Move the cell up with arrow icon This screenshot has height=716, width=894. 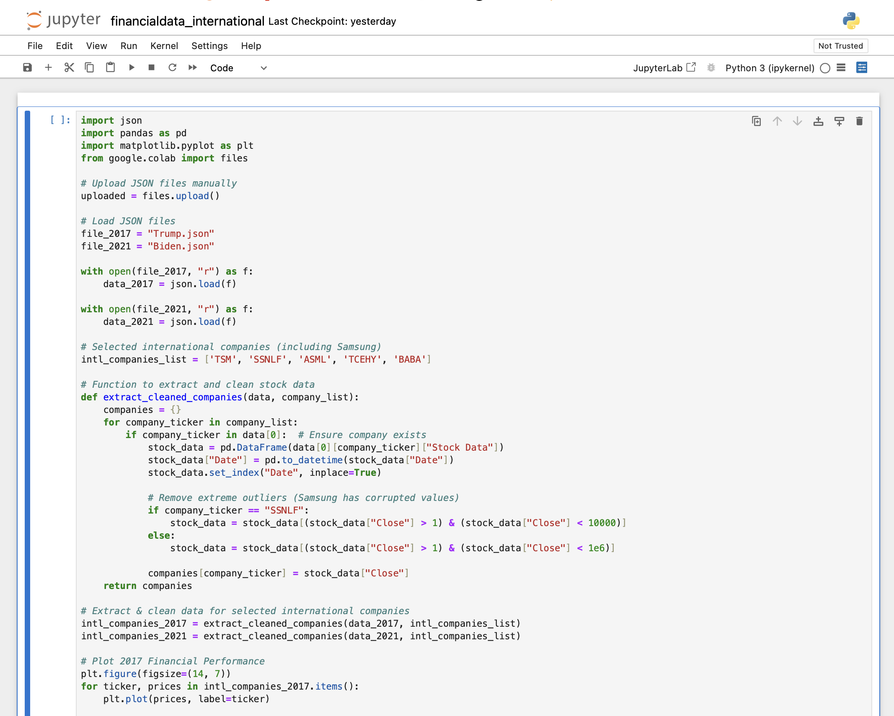[x=778, y=121]
